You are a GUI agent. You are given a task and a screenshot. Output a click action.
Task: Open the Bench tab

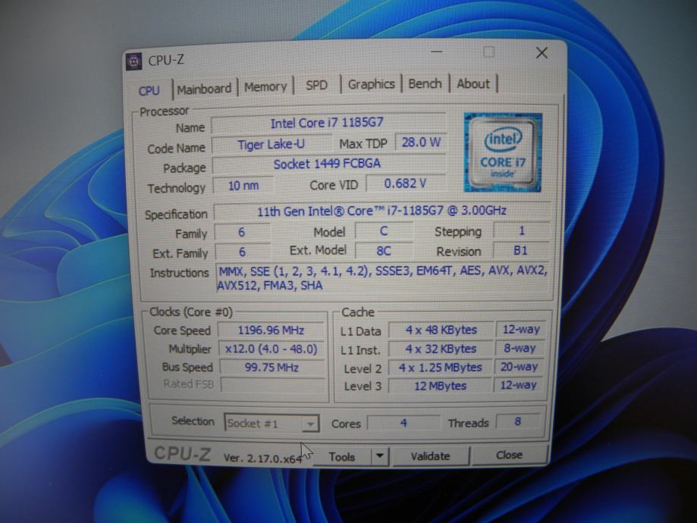click(425, 83)
